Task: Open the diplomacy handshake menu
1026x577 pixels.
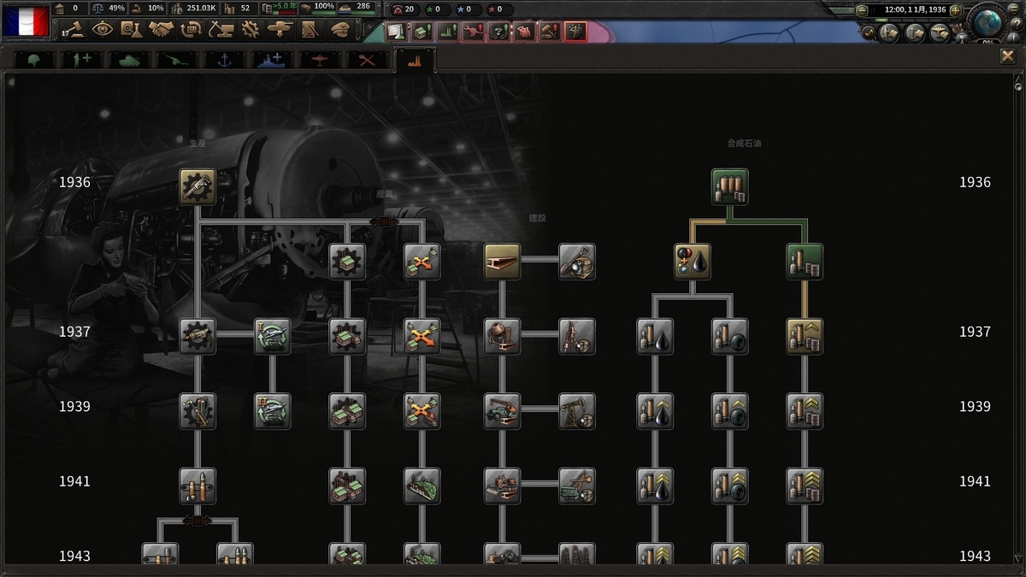Action: pyautogui.click(x=161, y=30)
